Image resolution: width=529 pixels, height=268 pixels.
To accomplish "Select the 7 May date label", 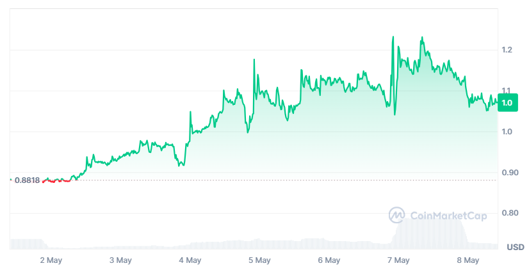I will click(x=398, y=260).
